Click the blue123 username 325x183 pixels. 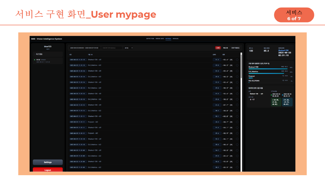coord(48,47)
